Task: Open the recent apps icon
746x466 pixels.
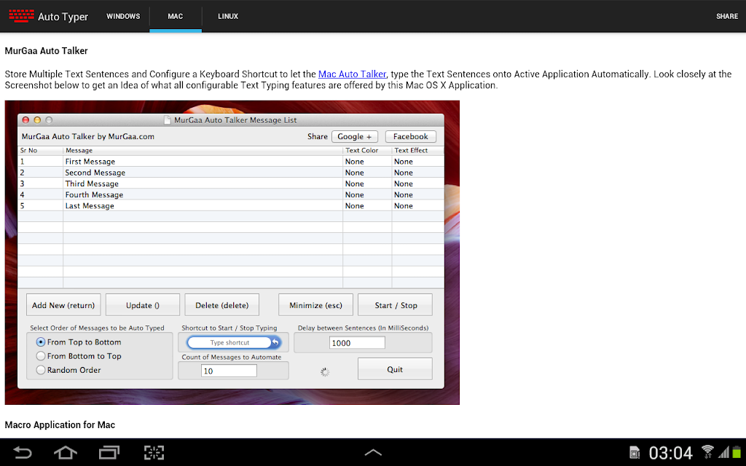Action: (109, 452)
